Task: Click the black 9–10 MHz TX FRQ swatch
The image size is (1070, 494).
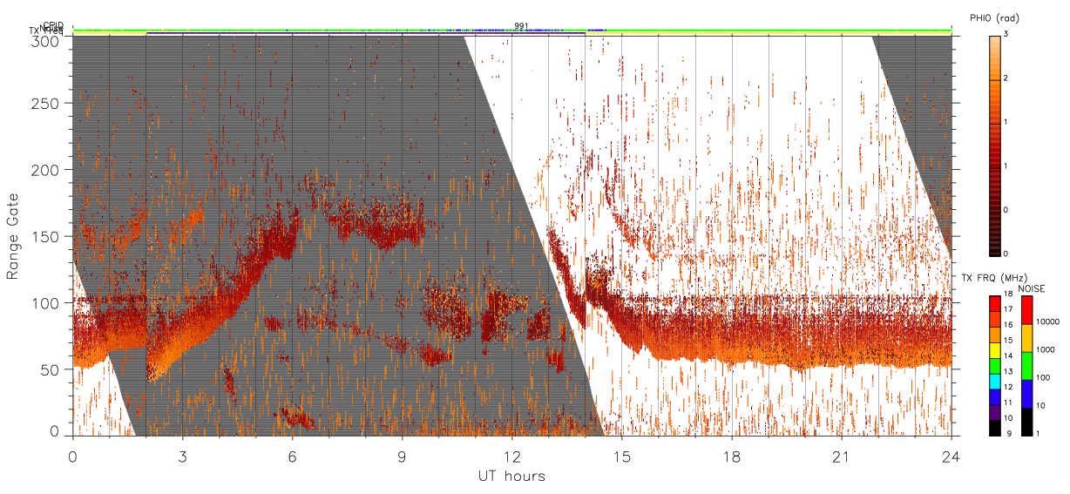Action: coord(995,428)
